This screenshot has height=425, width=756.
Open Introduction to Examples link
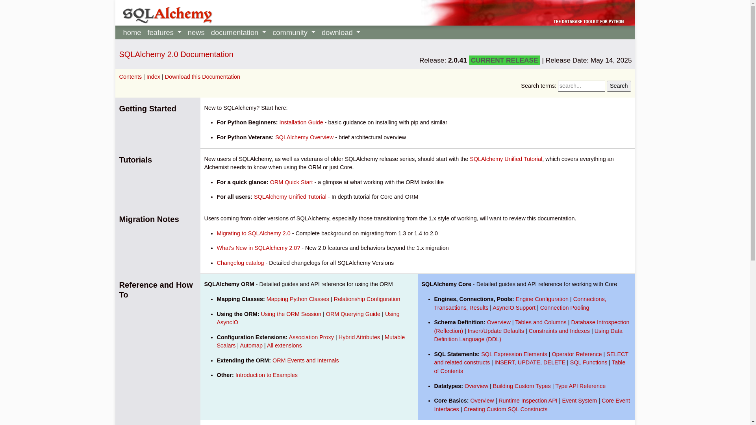pos(267,375)
